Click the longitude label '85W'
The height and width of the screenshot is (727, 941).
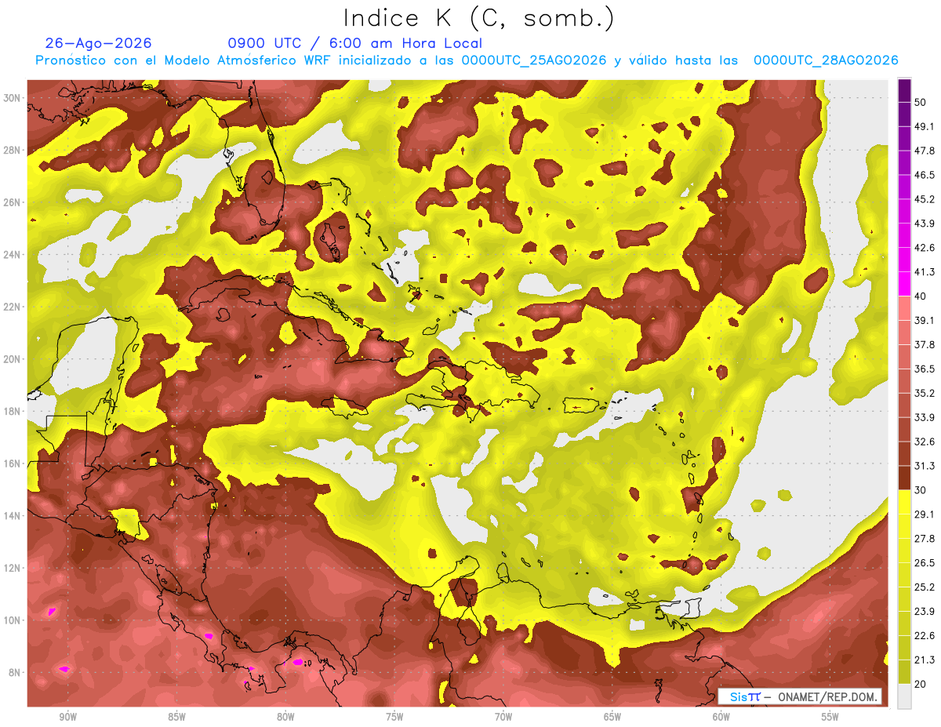coord(177,718)
